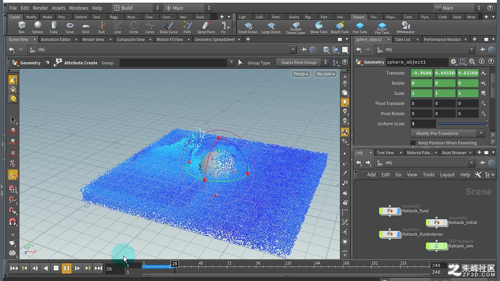Switch to the Animation Editor tab
The image size is (500, 281).
coord(55,39)
